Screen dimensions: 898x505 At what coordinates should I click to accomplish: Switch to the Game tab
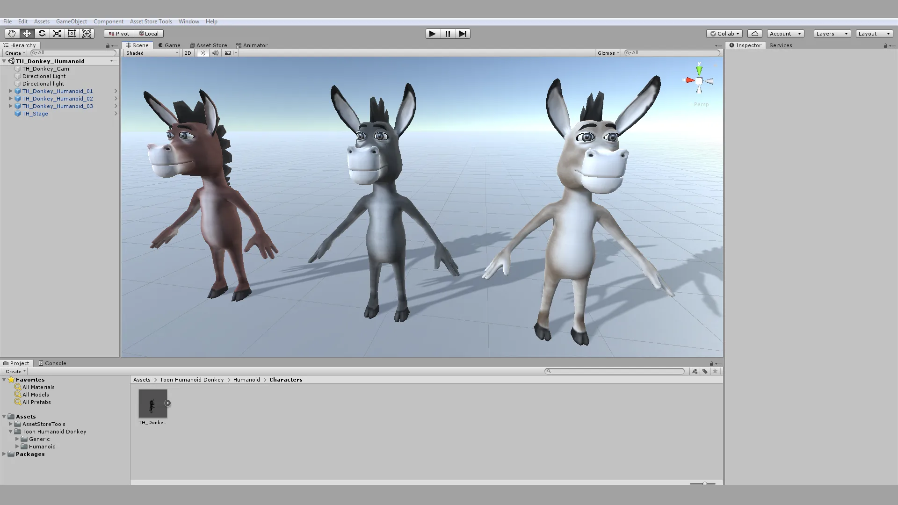click(169, 45)
